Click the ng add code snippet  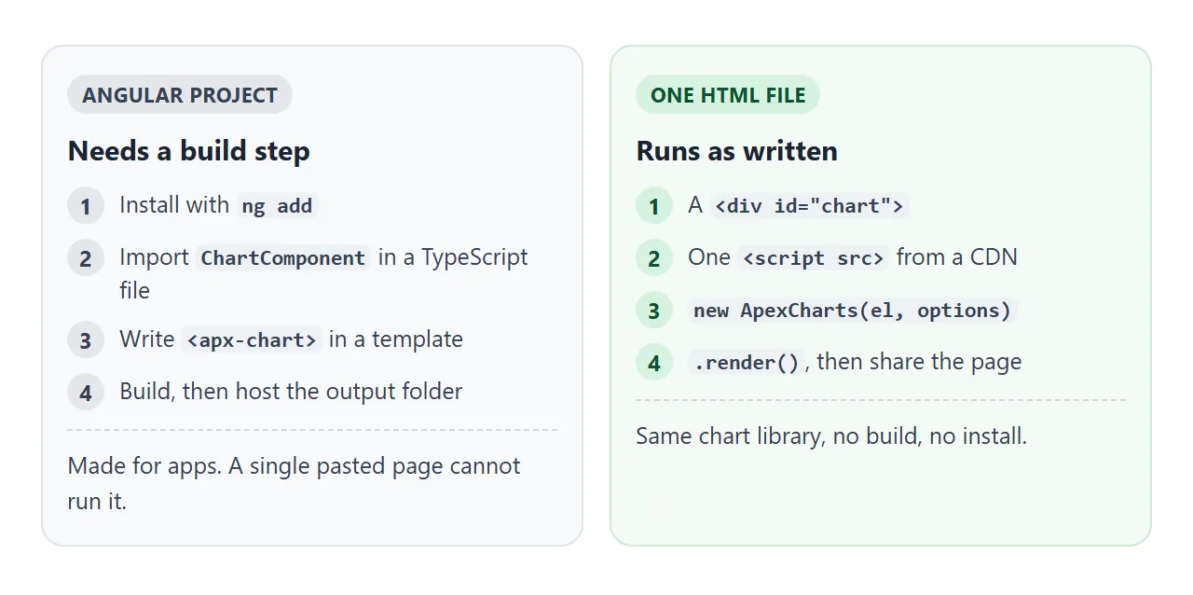coord(277,206)
